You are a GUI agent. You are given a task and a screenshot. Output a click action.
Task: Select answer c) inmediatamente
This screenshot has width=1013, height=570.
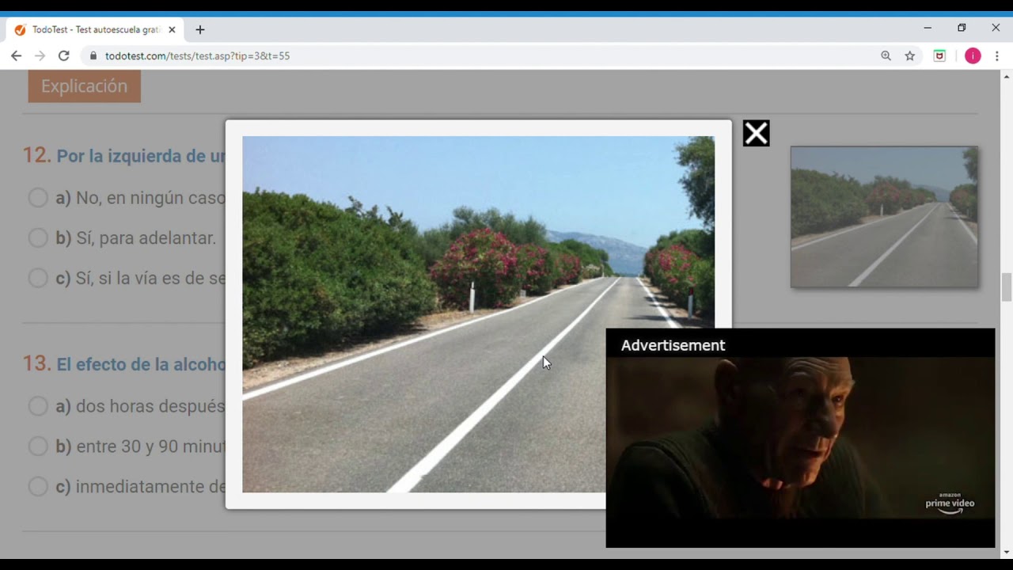(38, 486)
